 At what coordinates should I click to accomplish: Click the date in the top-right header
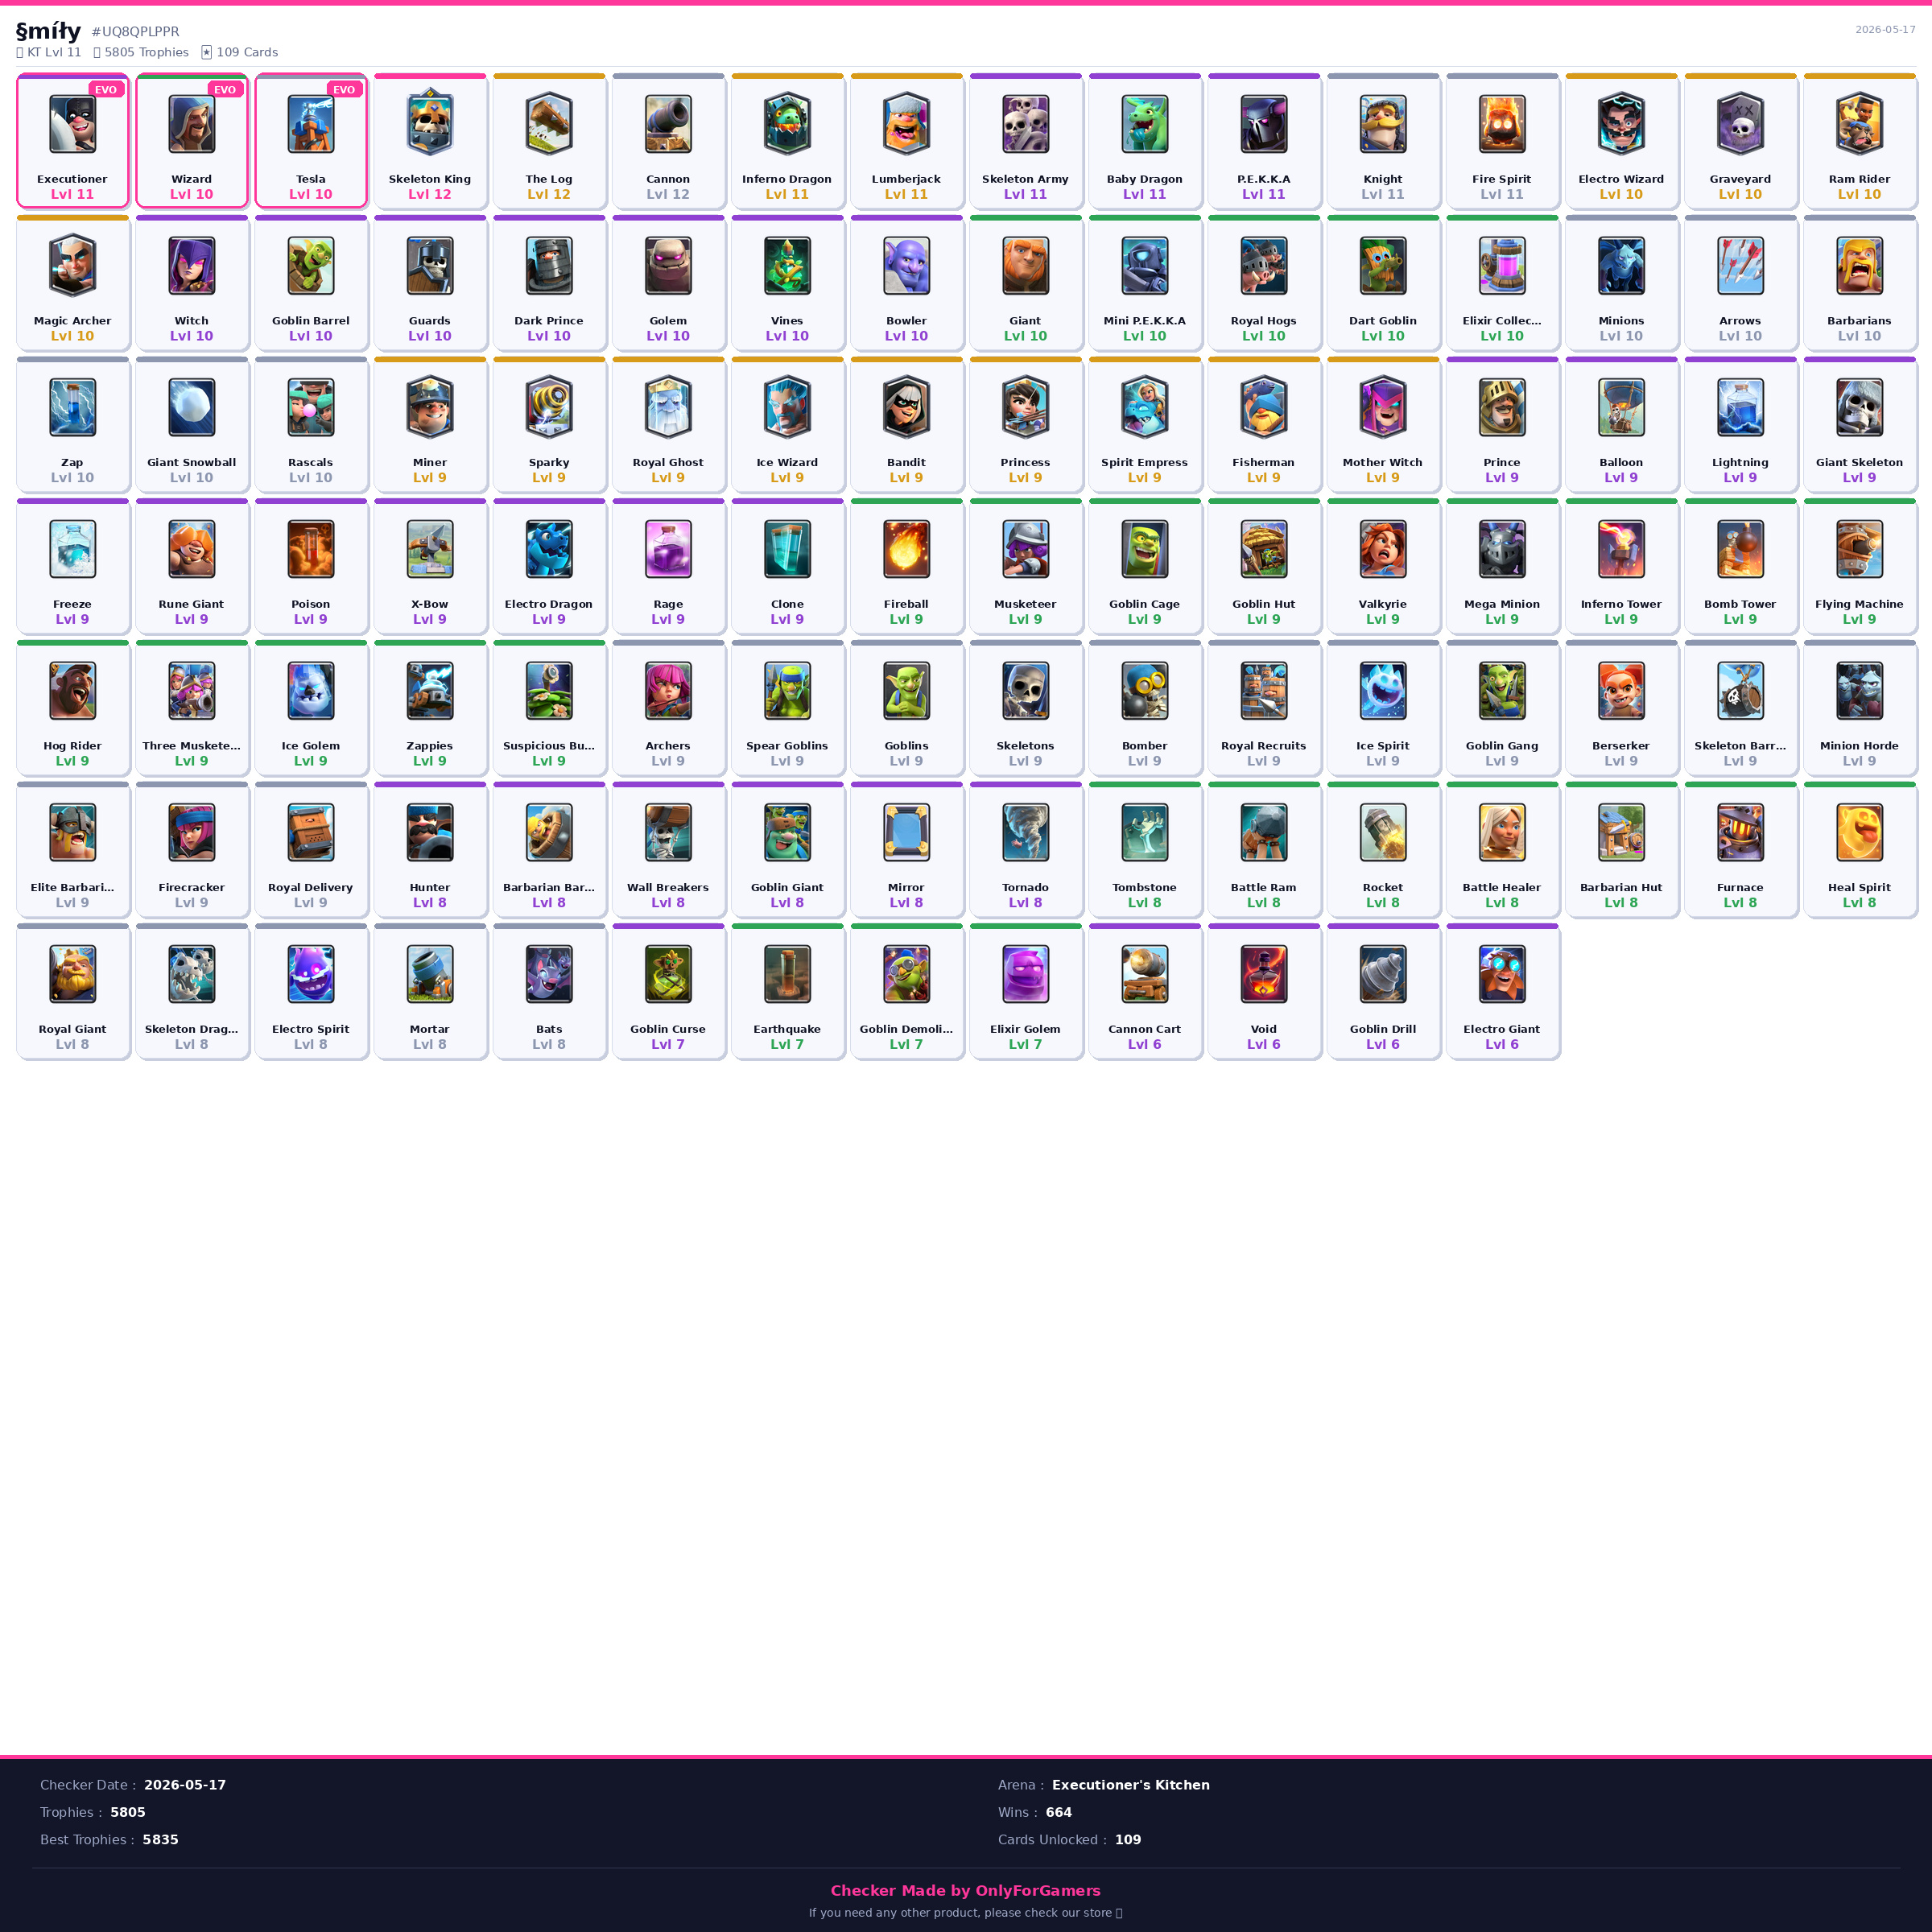(1885, 30)
